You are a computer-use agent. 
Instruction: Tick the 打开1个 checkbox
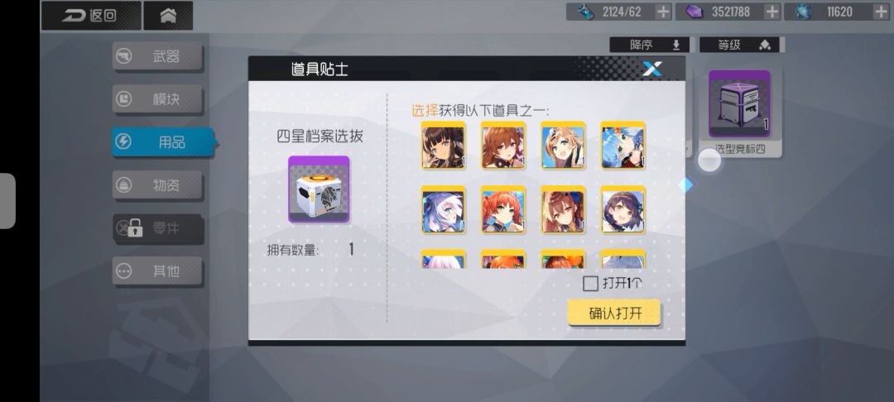click(591, 283)
